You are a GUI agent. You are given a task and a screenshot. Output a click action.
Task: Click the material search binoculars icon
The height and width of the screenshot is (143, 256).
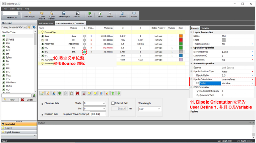(x=34, y=96)
